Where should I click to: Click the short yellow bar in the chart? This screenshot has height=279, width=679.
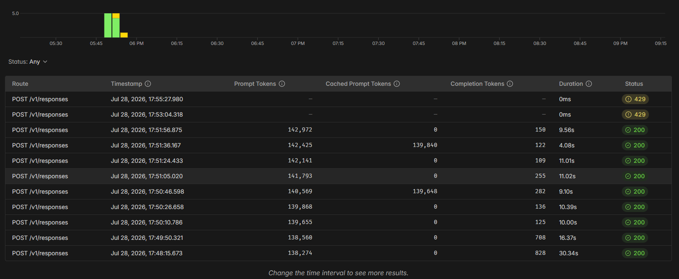point(124,35)
